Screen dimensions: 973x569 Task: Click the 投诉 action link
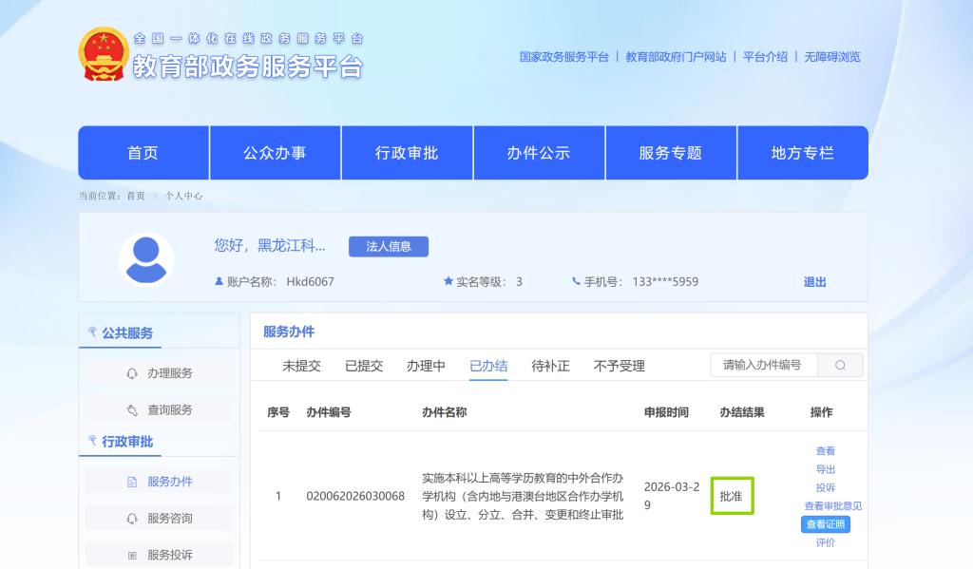826,487
